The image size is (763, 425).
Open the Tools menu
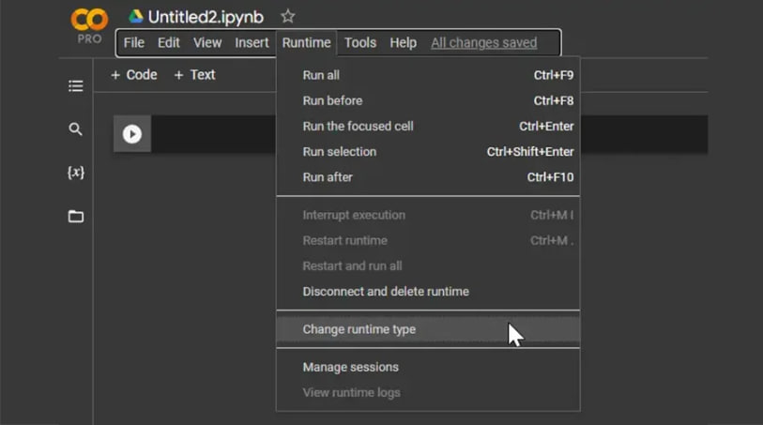360,43
